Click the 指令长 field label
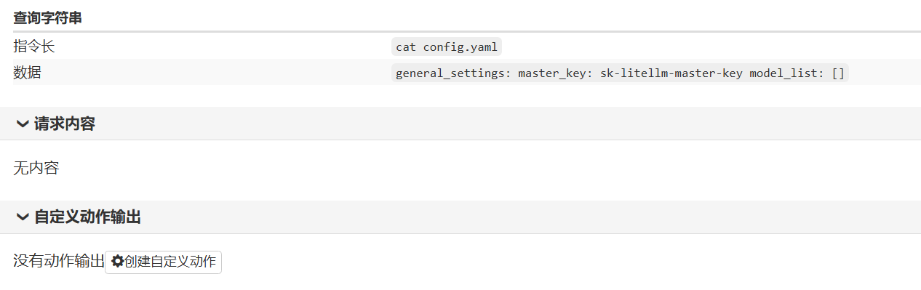 pyautogui.click(x=34, y=47)
